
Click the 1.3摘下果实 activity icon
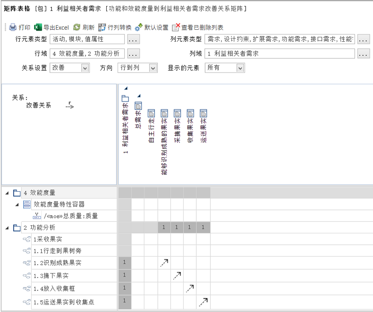click(x=27, y=276)
